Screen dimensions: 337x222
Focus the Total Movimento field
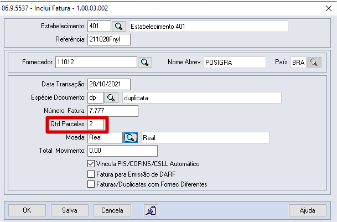pos(122,151)
